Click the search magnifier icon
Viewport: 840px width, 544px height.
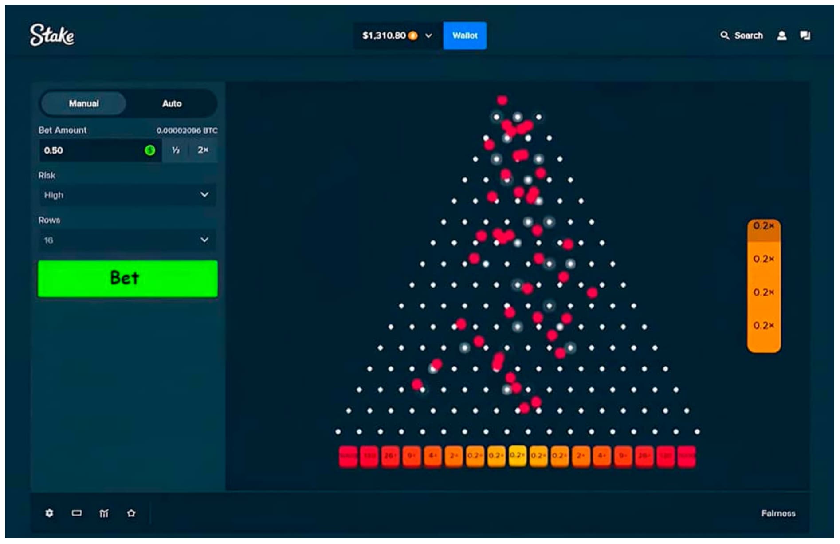pos(725,35)
